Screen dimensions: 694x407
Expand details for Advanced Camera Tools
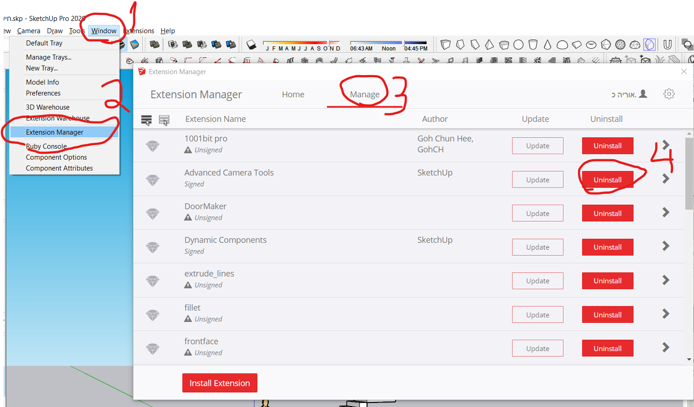(x=666, y=179)
